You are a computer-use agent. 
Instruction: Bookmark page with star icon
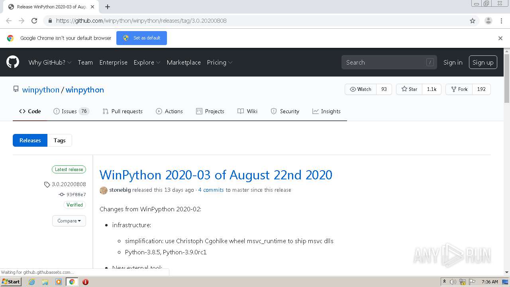coord(473,21)
